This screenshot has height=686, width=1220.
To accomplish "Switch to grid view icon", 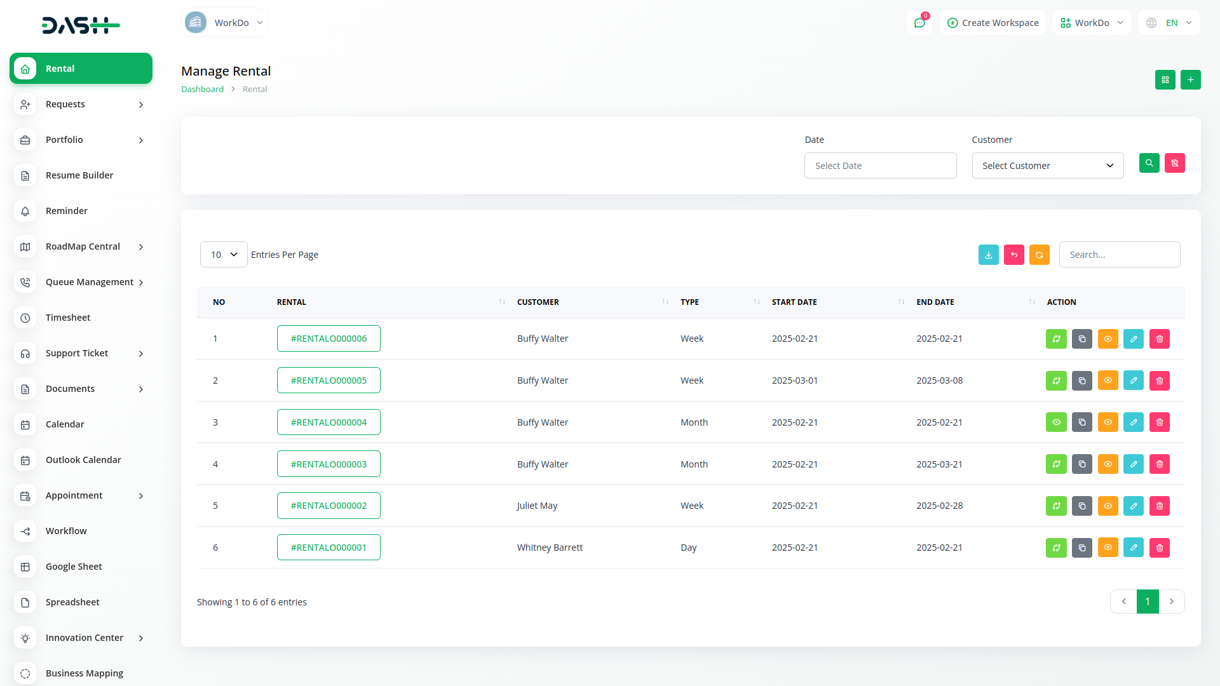I will 1165,79.
